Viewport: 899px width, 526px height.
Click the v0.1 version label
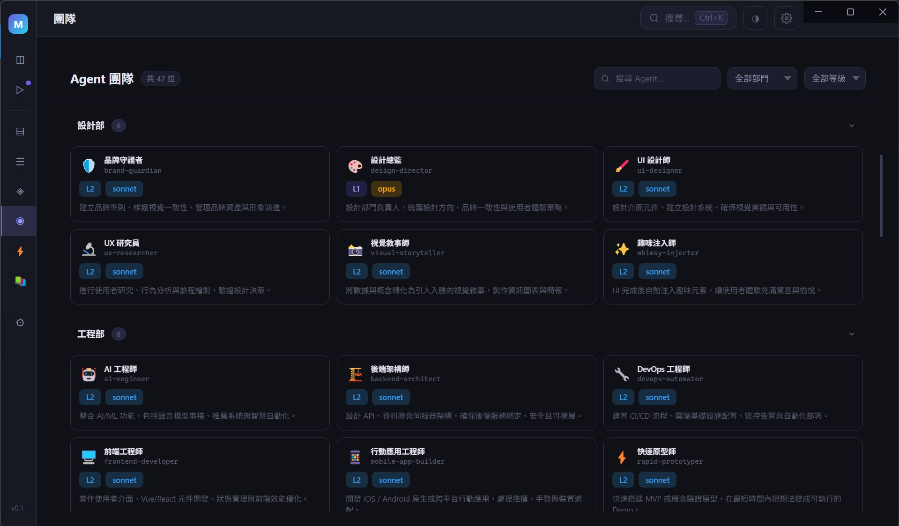[x=17, y=508]
